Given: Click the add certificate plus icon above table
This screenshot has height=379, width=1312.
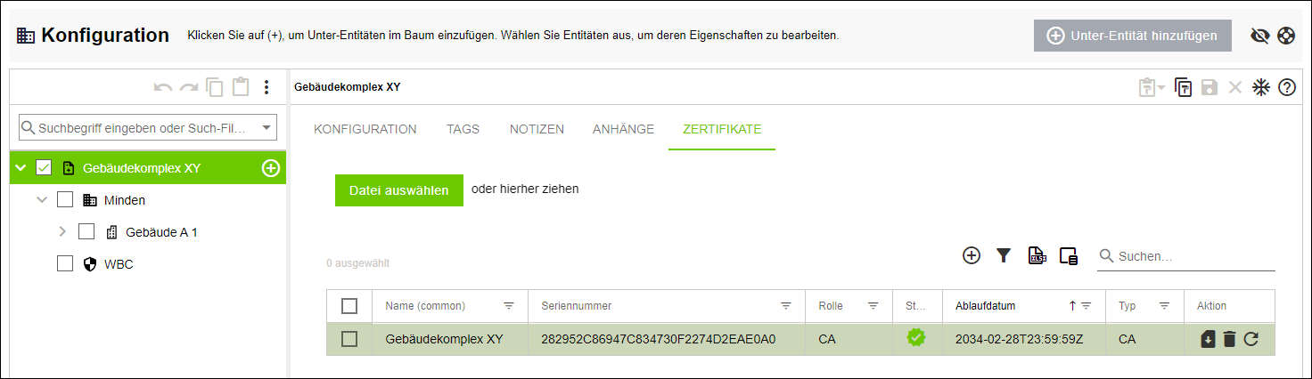Looking at the screenshot, I should pyautogui.click(x=972, y=256).
